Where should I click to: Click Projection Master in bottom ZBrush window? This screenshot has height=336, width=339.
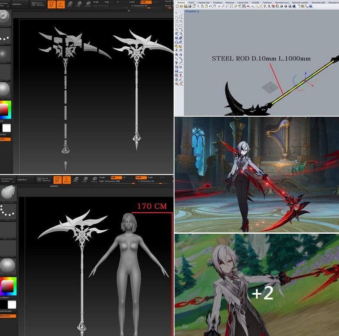[7, 180]
